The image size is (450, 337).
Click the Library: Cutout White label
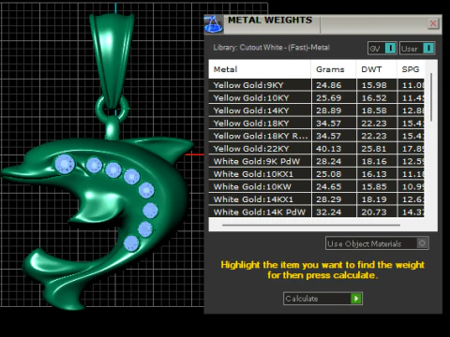271,48
